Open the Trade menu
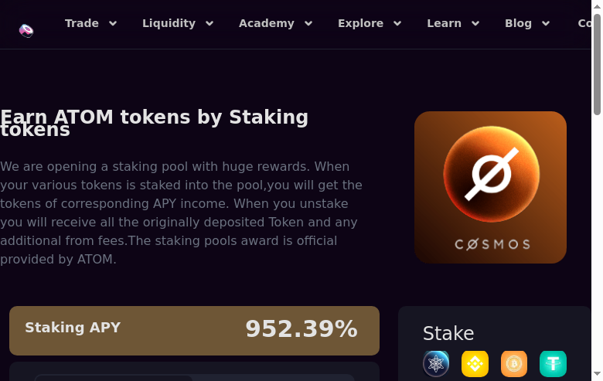The image size is (603, 381). (82, 23)
